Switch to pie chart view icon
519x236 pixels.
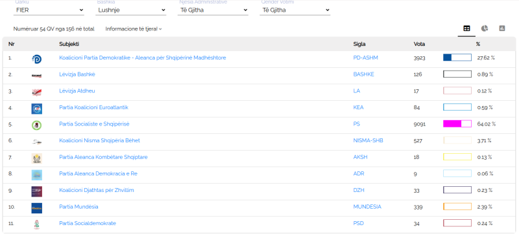click(484, 28)
